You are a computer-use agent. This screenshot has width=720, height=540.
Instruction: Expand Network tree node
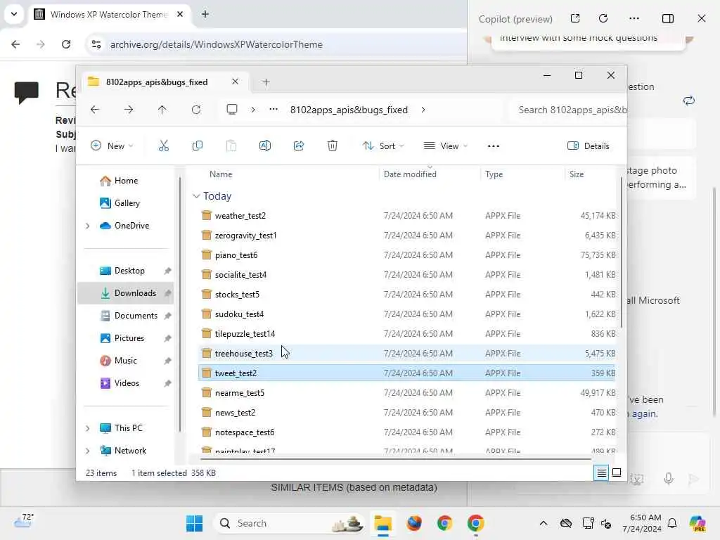(x=88, y=451)
